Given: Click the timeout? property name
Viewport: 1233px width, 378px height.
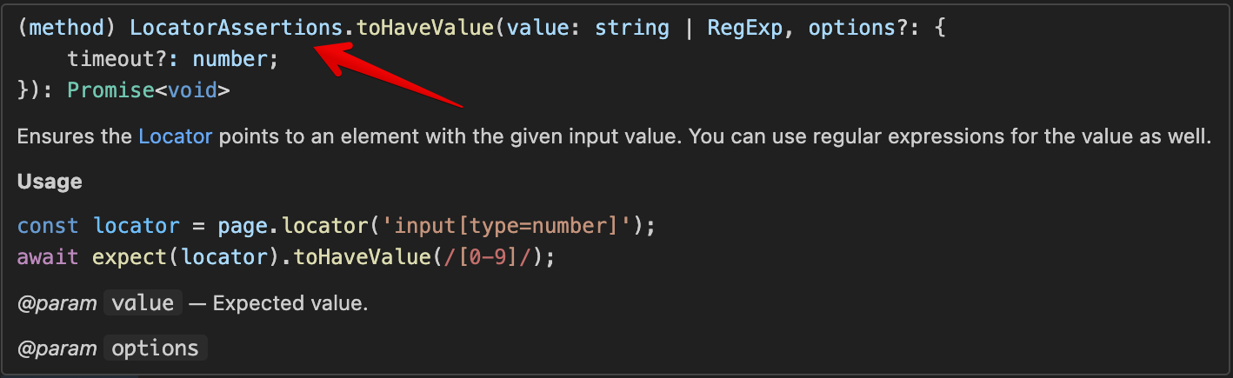Looking at the screenshot, I should click(x=123, y=59).
